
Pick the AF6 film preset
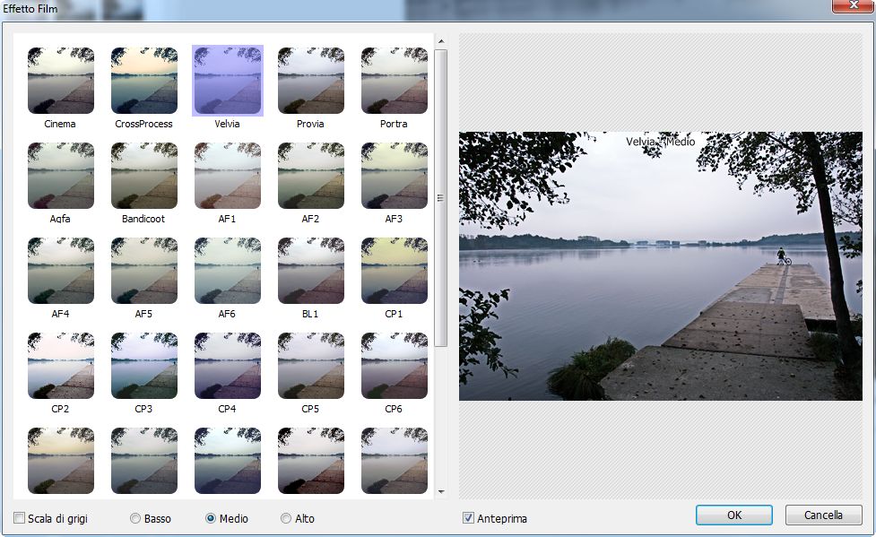tap(228, 271)
